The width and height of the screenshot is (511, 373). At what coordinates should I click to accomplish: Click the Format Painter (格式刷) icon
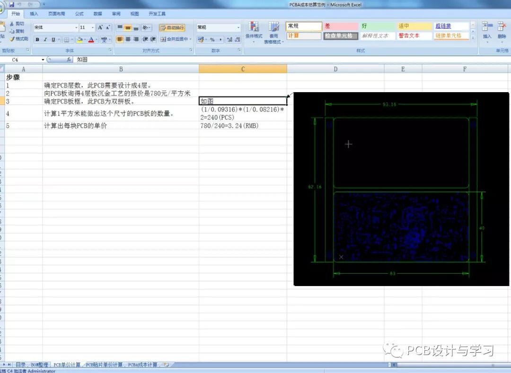[19, 39]
